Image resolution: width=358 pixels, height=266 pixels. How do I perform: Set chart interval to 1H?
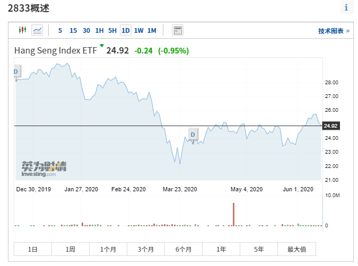click(99, 30)
